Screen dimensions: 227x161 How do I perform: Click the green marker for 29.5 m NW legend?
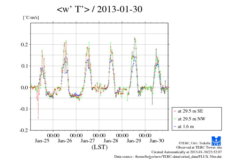(175, 119)
